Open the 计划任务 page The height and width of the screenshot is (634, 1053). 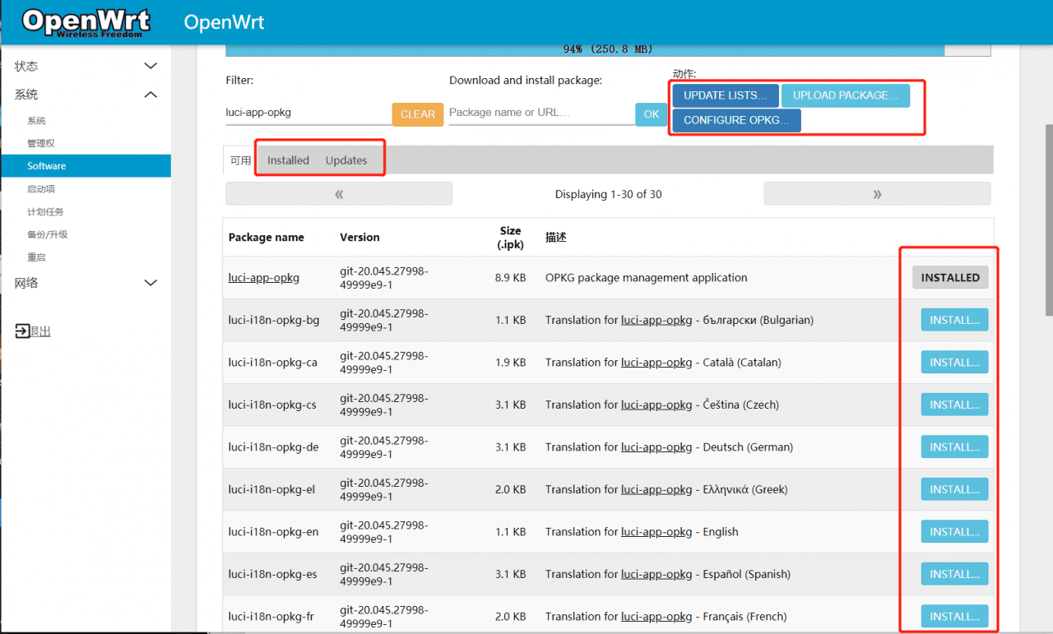coord(48,211)
